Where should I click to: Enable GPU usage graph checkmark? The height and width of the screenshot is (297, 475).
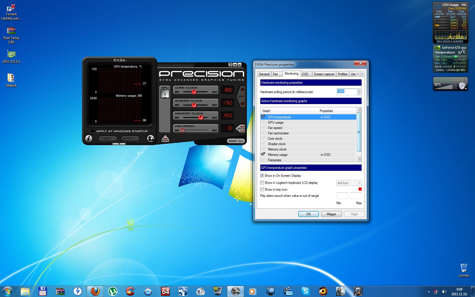263,122
